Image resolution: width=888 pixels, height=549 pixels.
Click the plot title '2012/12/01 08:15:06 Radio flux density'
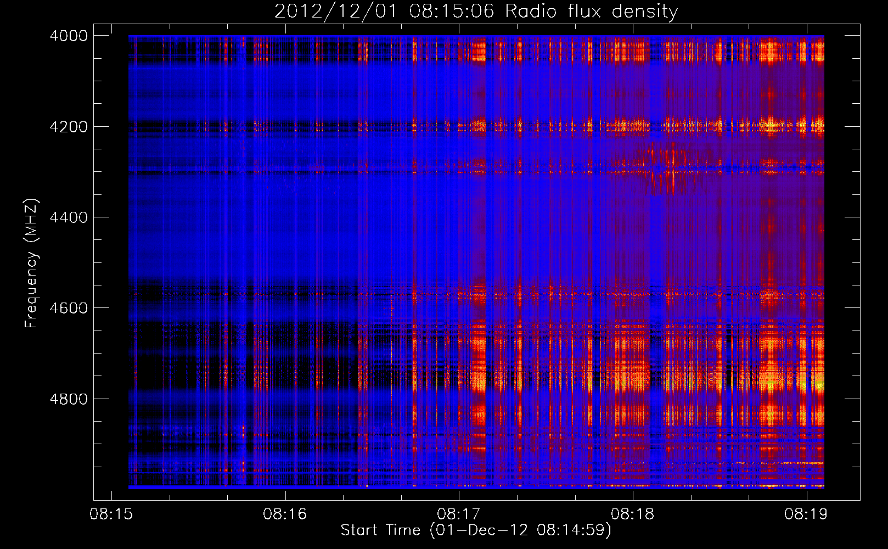pyautogui.click(x=476, y=11)
